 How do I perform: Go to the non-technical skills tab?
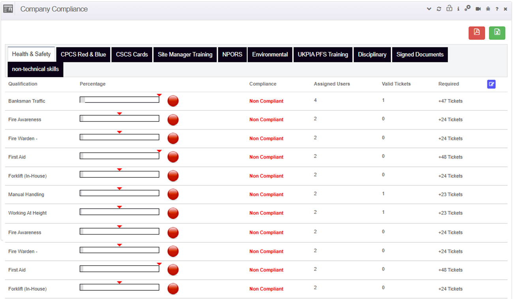(35, 69)
